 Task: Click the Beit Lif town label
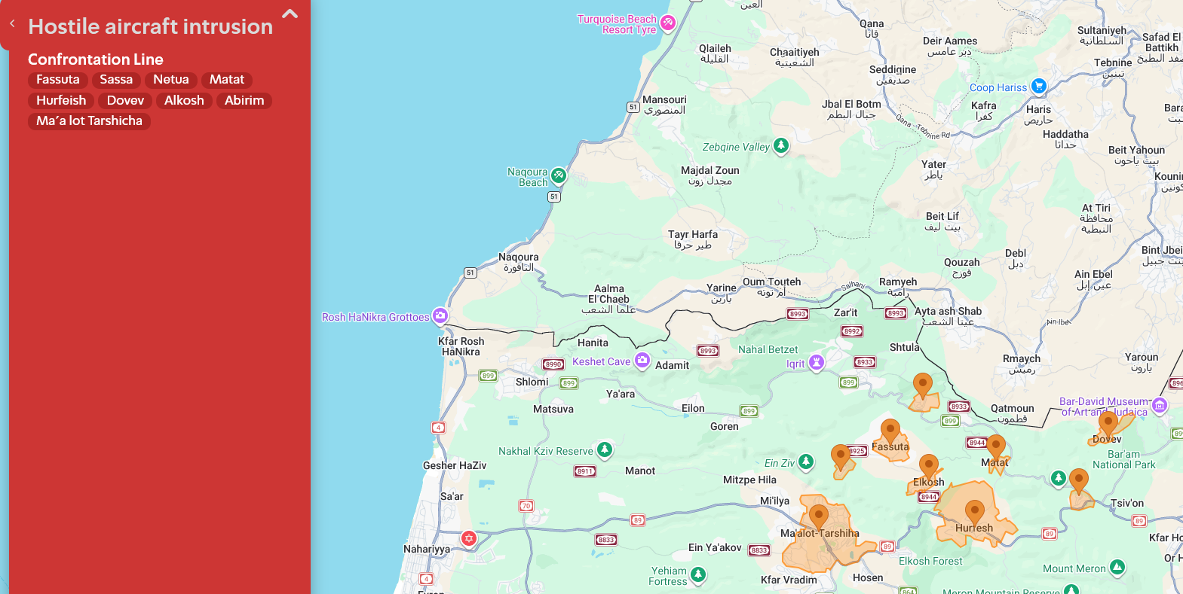pos(942,221)
